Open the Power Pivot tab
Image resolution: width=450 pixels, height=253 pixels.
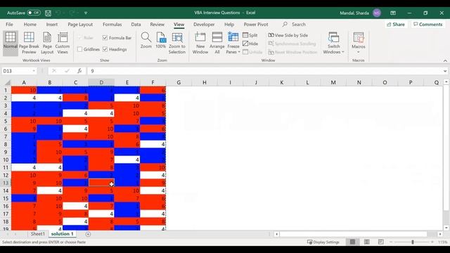[256, 25]
